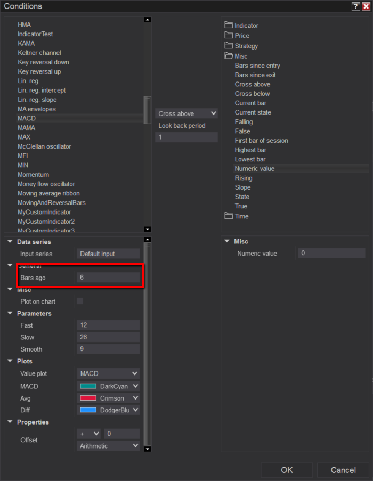This screenshot has height=481, width=373.
Task: Select MA envelopes indicator
Action: tap(37, 109)
